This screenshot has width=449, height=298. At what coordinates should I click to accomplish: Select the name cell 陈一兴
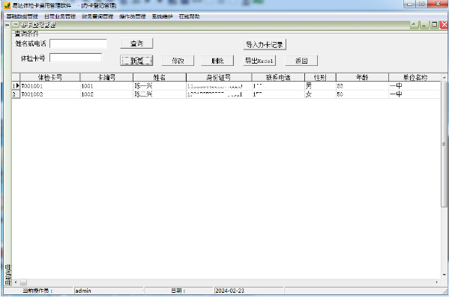click(160, 86)
